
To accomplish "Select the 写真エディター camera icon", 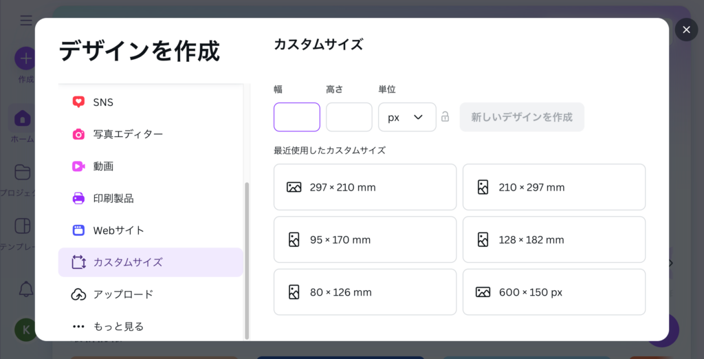I will tap(78, 134).
